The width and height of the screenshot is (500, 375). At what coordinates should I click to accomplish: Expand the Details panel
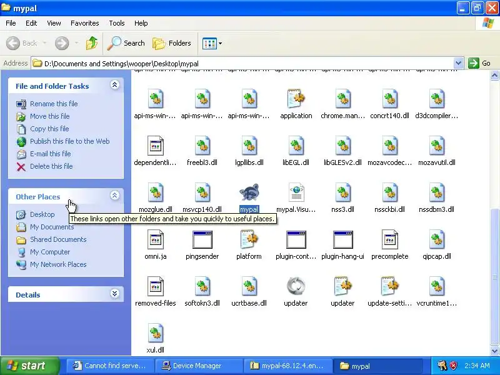[115, 294]
